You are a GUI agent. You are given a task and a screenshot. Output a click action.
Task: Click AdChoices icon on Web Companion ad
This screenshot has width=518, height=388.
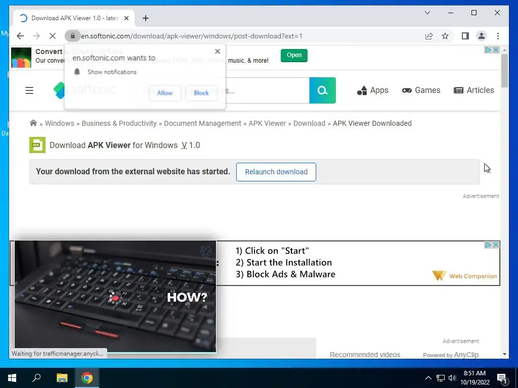pyautogui.click(x=488, y=245)
